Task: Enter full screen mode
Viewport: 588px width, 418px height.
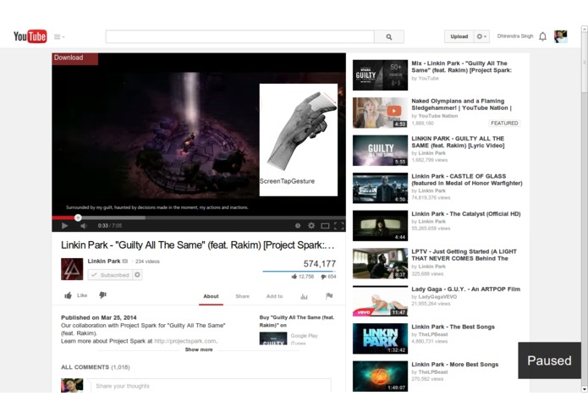Action: point(339,226)
